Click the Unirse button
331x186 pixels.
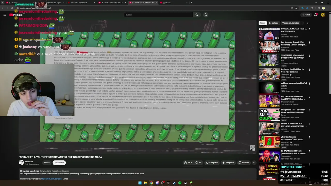[x=47, y=162]
